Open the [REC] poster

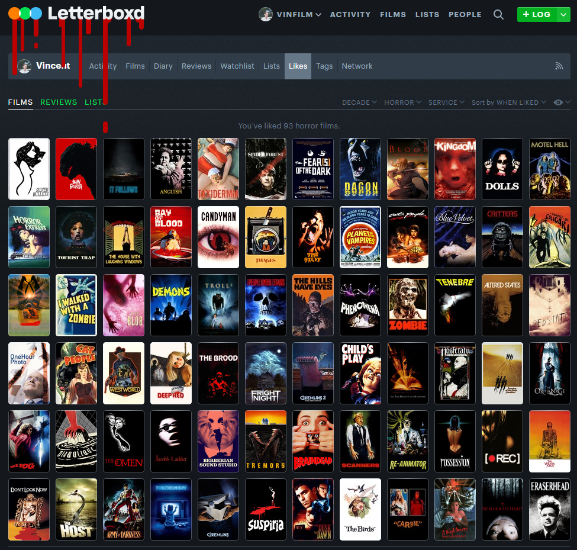[502, 442]
